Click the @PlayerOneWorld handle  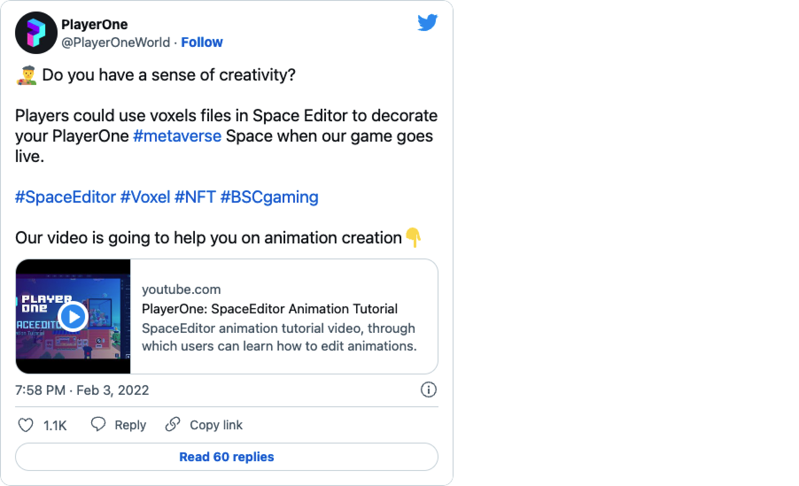116,42
